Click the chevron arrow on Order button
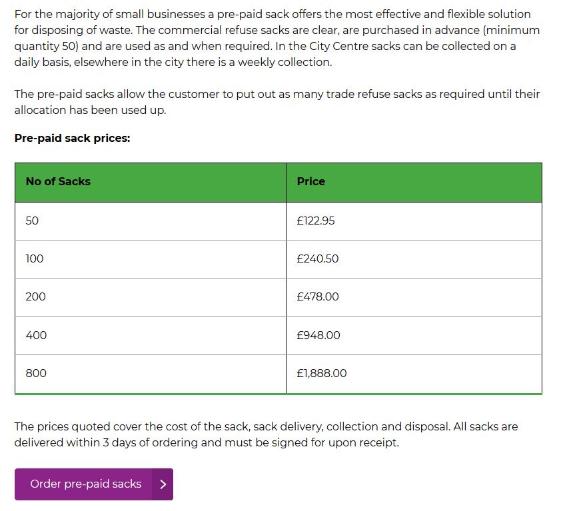The height and width of the screenshot is (511, 561). pyautogui.click(x=163, y=484)
